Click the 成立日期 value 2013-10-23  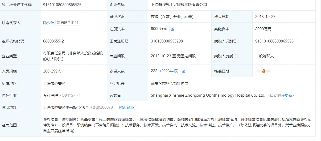pyautogui.click(x=265, y=17)
